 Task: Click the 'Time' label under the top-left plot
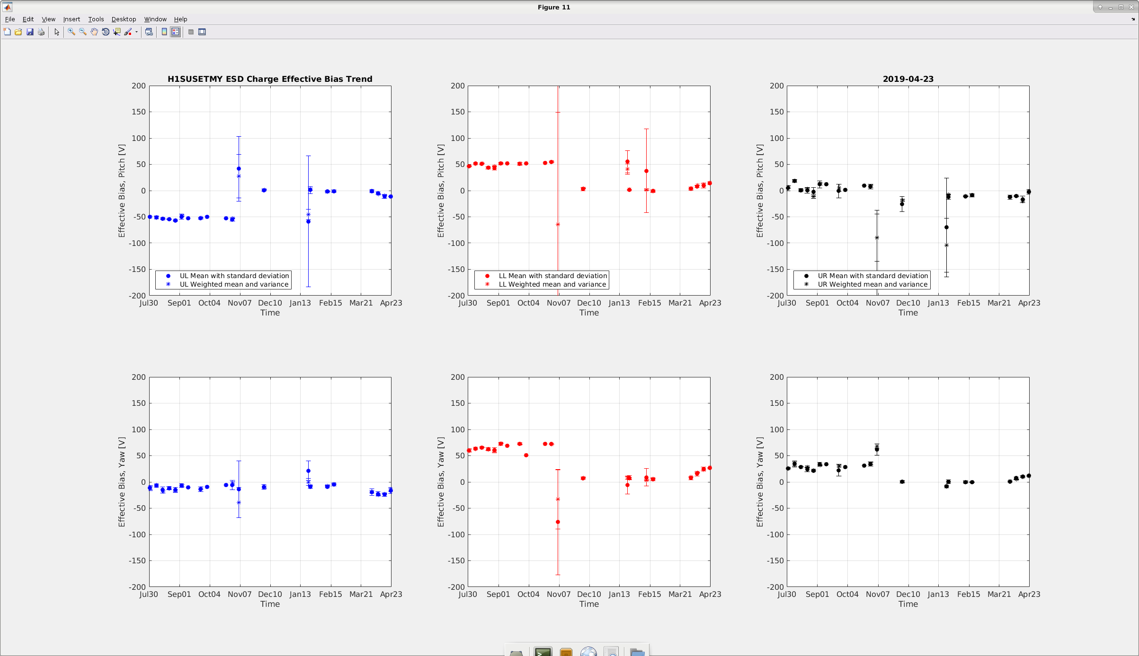pyautogui.click(x=270, y=313)
